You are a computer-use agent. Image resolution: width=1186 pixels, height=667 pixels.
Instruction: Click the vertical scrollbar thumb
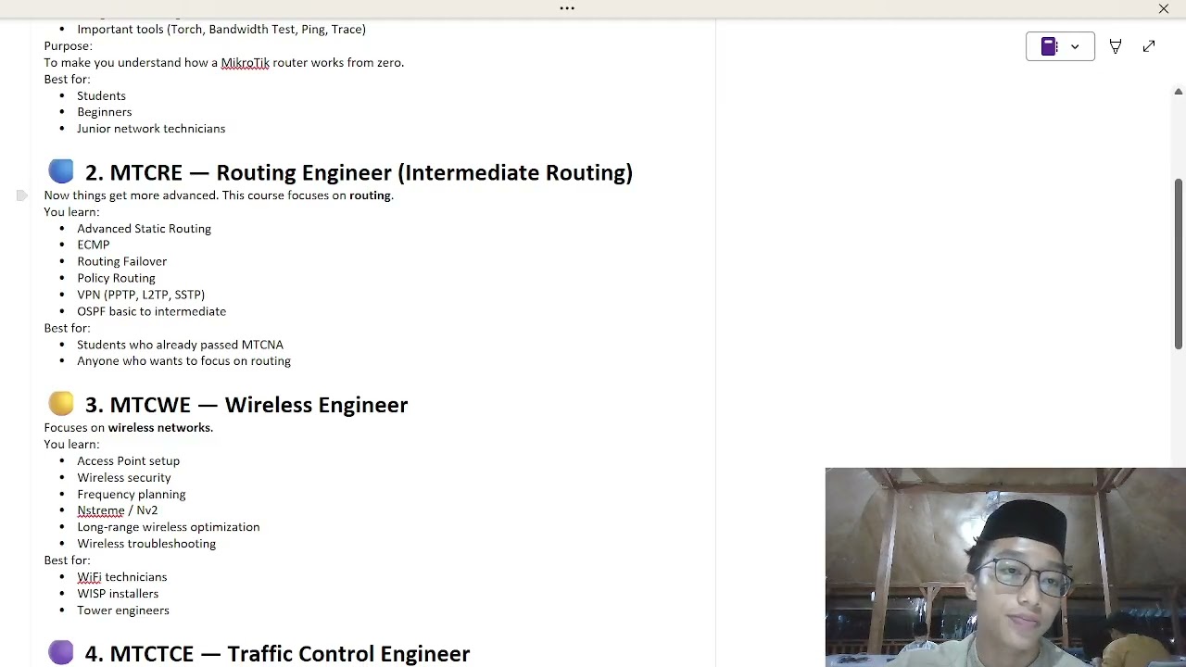[x=1179, y=264]
